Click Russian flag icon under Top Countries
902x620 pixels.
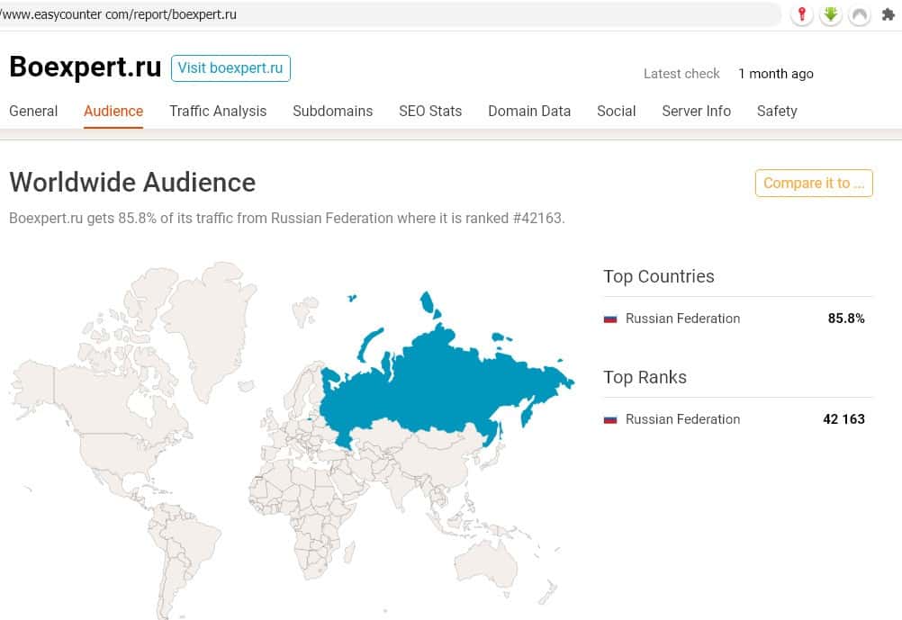click(610, 319)
